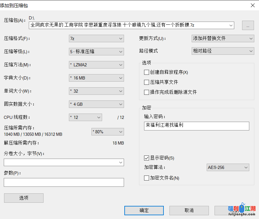Tick the 压缩共享文件 checkbox
Screen dimensions: 259x219
coord(147,82)
